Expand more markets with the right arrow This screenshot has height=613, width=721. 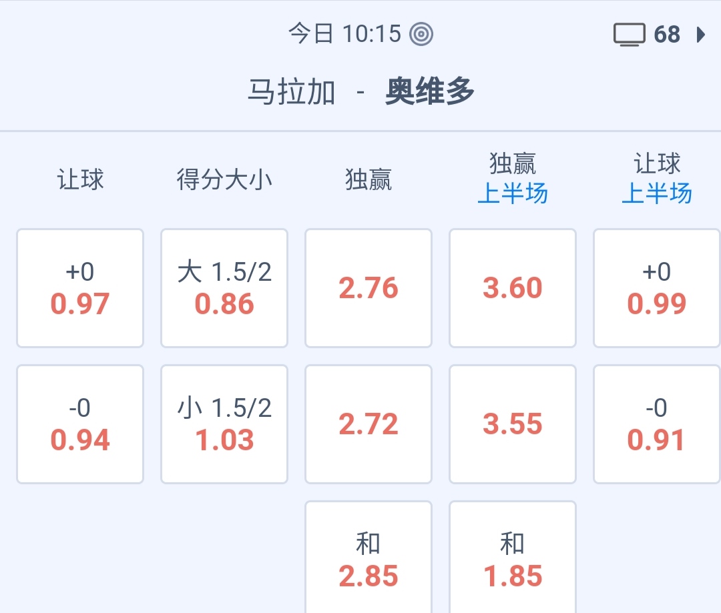tap(700, 34)
